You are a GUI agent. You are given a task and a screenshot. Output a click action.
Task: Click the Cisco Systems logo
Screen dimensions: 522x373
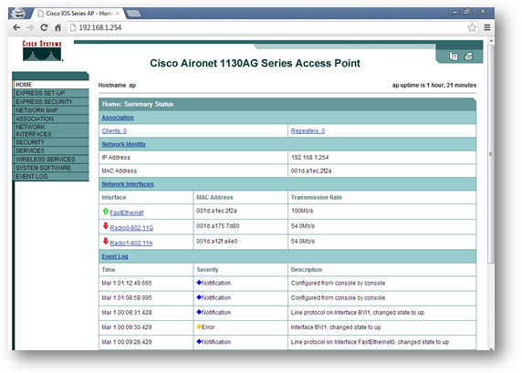pos(42,51)
